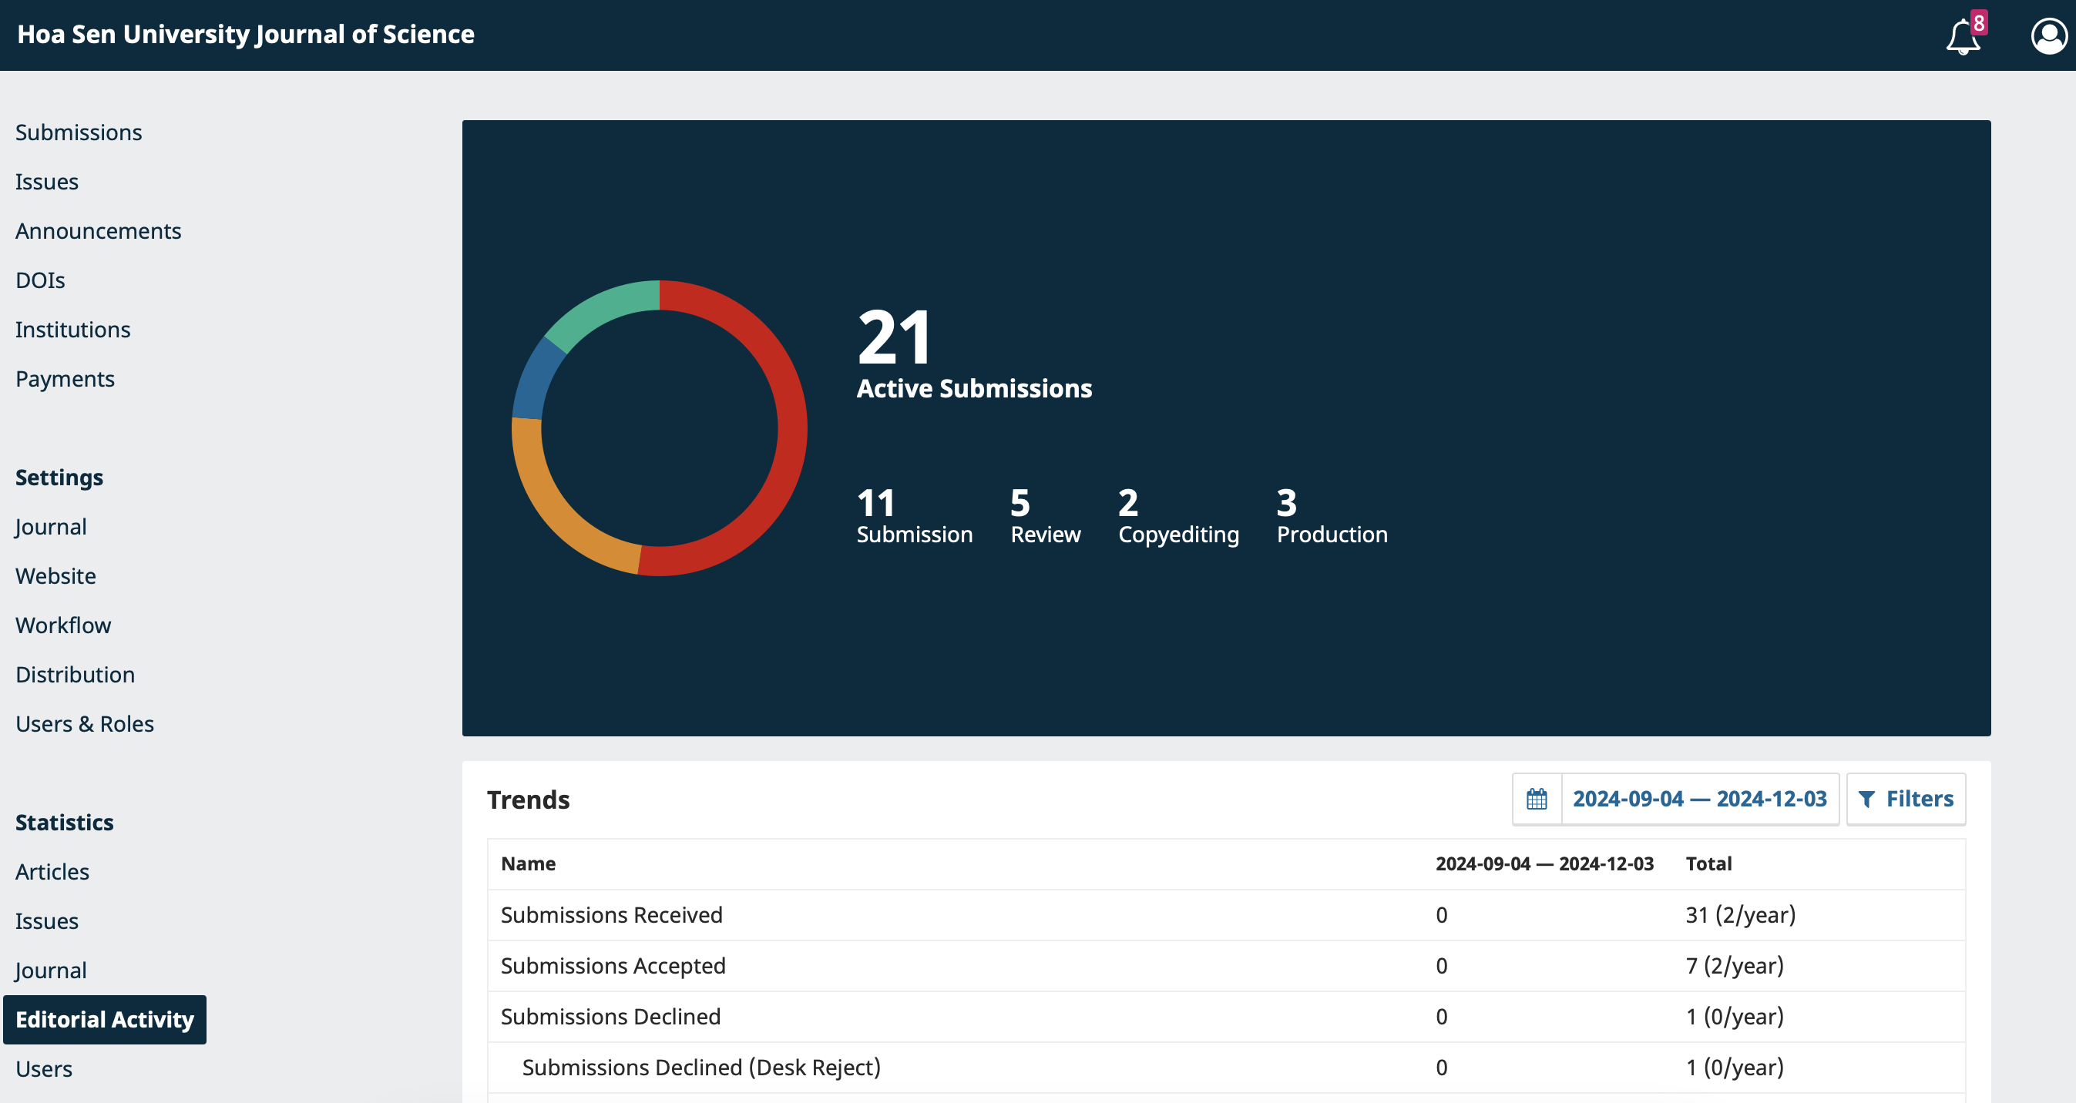Open Distribution settings link

point(75,673)
